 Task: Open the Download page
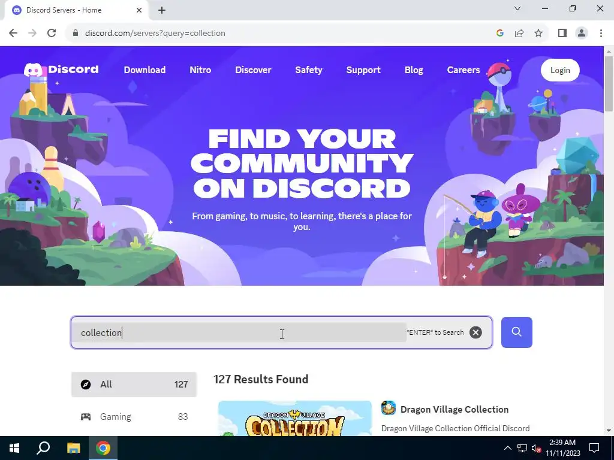pos(145,70)
